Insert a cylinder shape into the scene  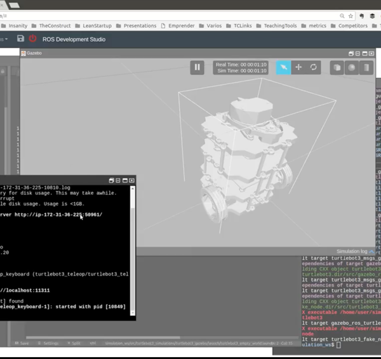pyautogui.click(x=366, y=67)
